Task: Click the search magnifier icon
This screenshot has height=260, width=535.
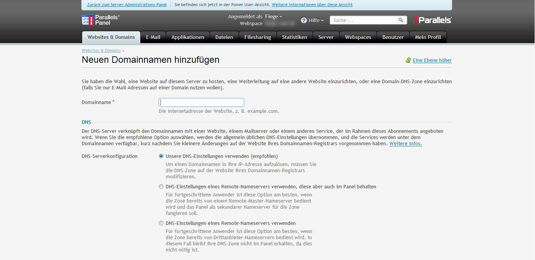Action: (400, 20)
